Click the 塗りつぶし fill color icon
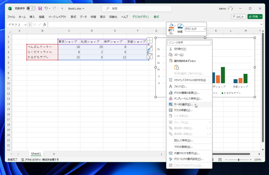269x175 pixels. 171,26
